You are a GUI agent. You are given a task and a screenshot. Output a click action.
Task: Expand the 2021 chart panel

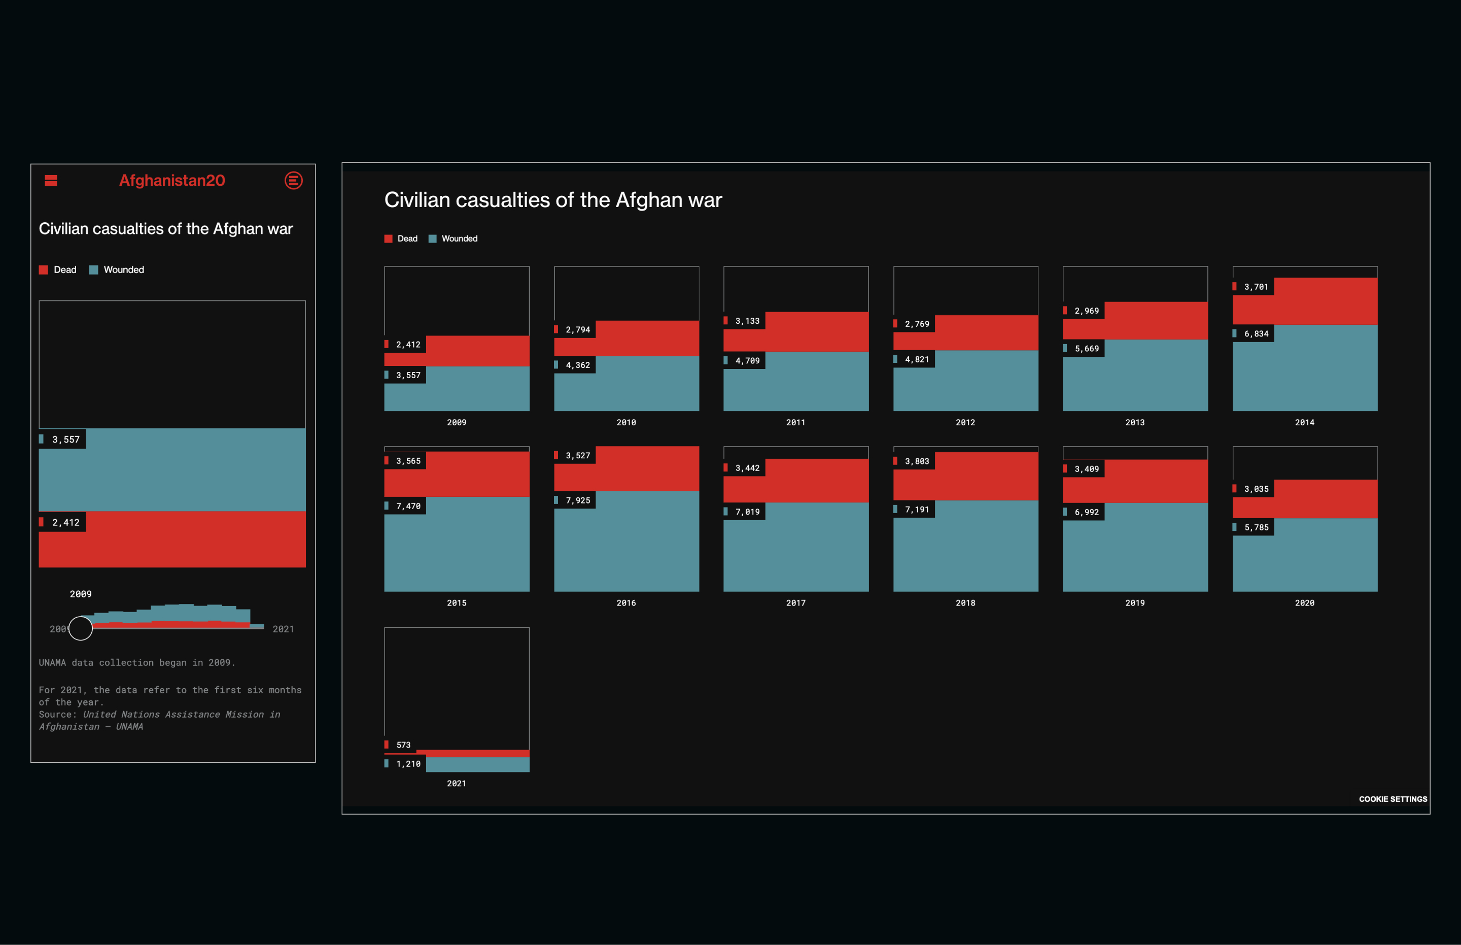pos(457,699)
